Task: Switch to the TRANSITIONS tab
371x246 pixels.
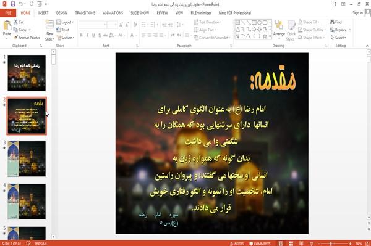Action: coord(85,13)
